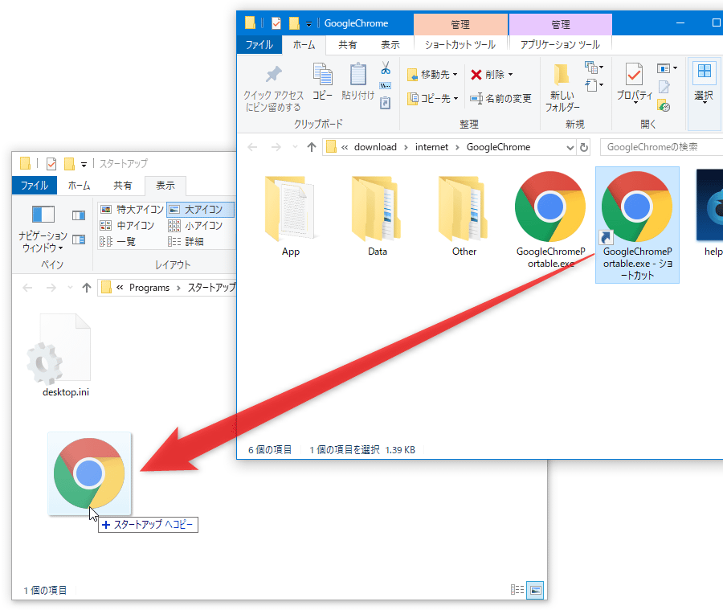Refresh the GoogleChrome folder view
The height and width of the screenshot is (610, 723).
pos(584,147)
